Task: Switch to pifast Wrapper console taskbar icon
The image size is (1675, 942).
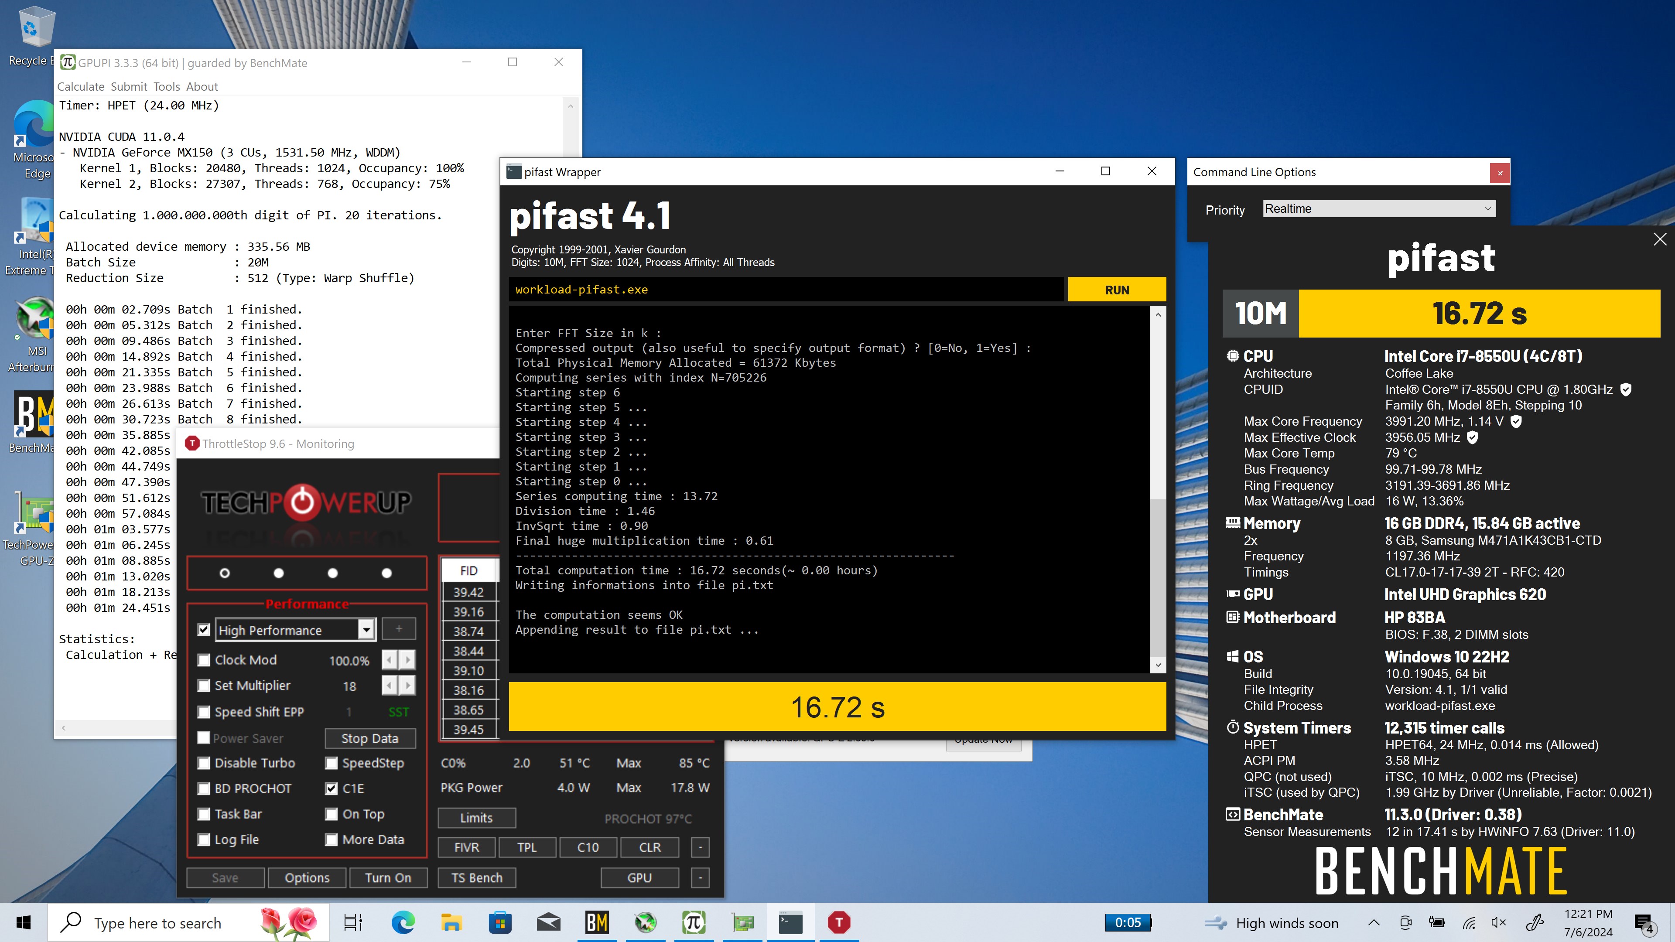Action: click(x=791, y=922)
